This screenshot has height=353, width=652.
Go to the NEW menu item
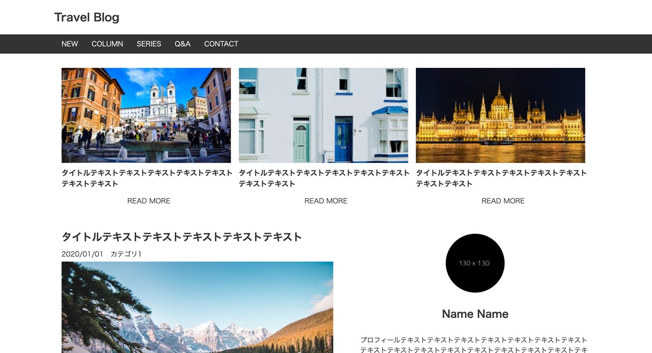pos(69,44)
